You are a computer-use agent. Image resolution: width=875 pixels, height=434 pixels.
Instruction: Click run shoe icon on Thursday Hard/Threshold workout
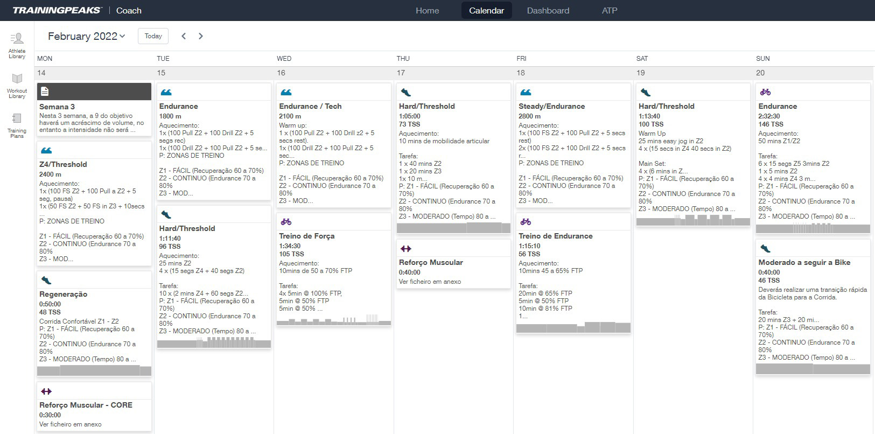click(x=406, y=93)
